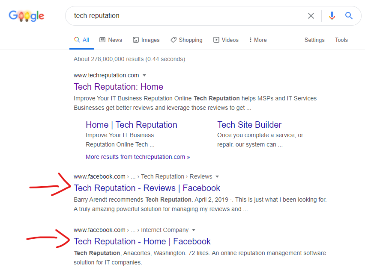The height and width of the screenshot is (267, 365).
Task: Open Tech Reputation - Home | Facebook result
Action: [x=142, y=241]
